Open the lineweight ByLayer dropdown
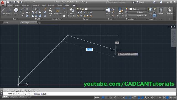This screenshot has height=100, width=177. 137,12
